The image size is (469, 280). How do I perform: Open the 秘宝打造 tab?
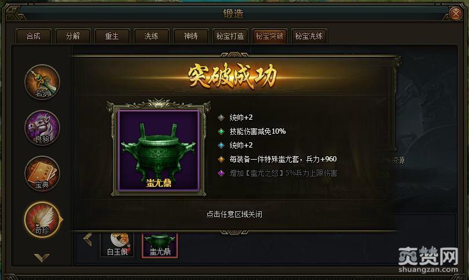coord(230,36)
